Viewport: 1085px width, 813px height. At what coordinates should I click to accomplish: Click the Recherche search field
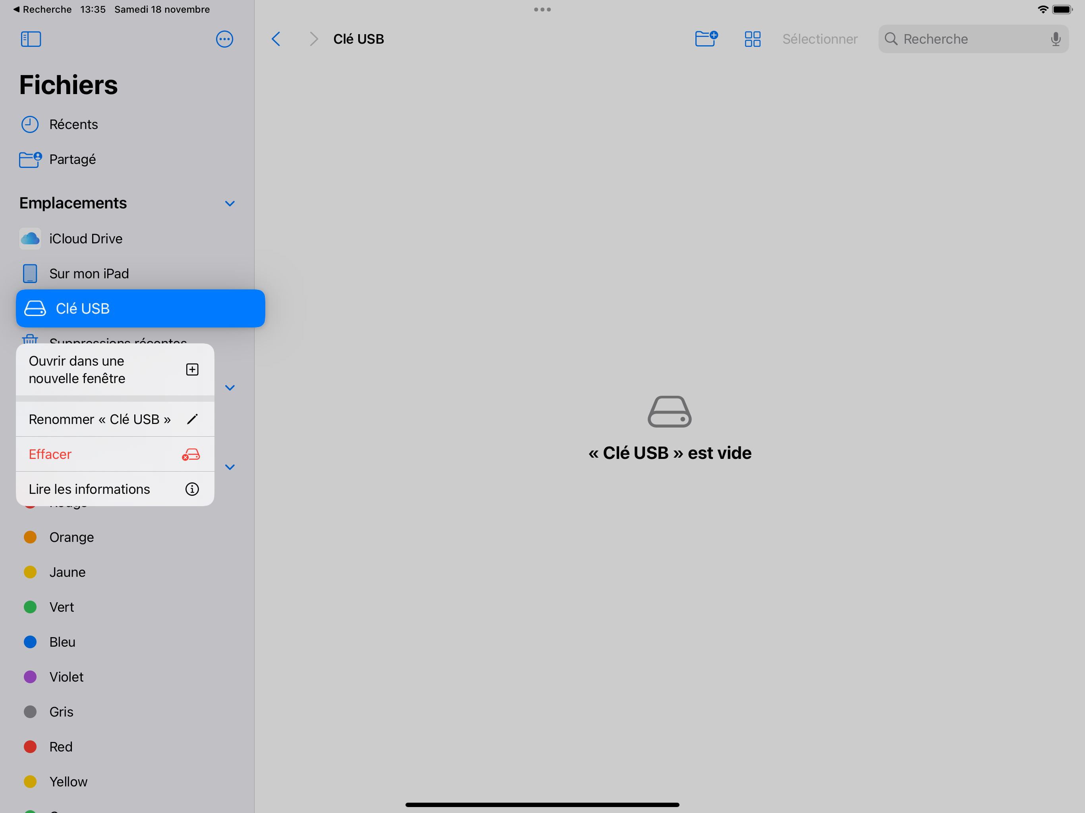(973, 39)
